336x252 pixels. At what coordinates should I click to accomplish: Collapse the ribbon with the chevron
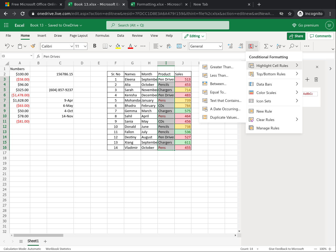(333, 49)
